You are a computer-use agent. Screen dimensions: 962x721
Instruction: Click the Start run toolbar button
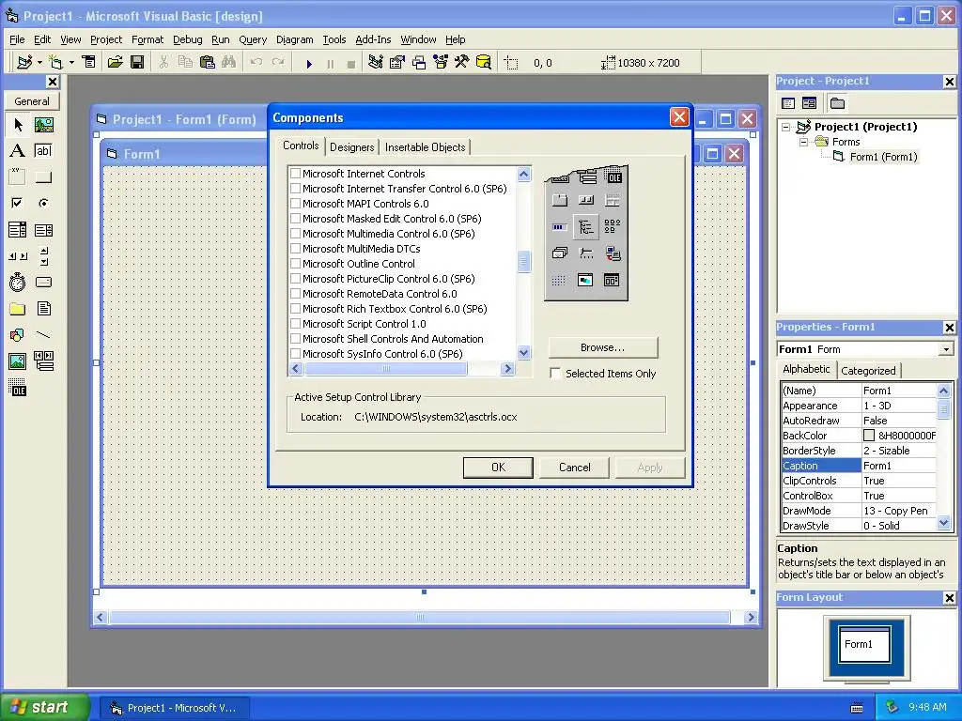(x=308, y=63)
